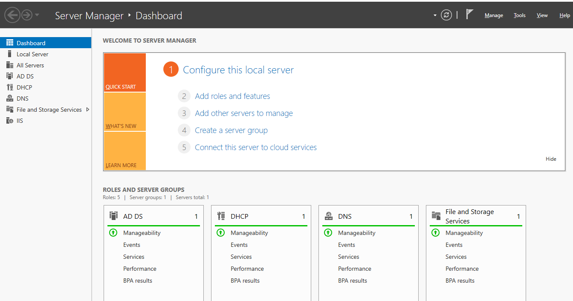
Task: Open Events in File and Storage tile
Action: click(x=454, y=245)
